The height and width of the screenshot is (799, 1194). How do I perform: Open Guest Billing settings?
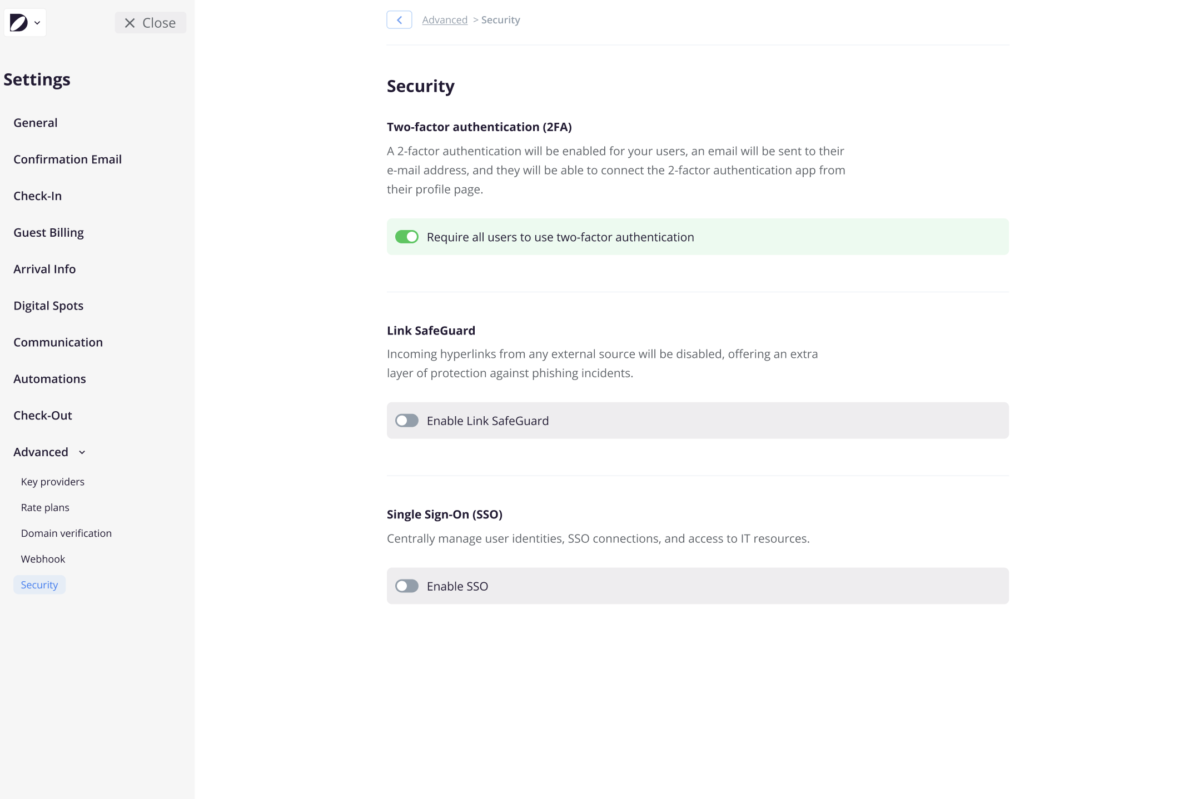coord(48,233)
